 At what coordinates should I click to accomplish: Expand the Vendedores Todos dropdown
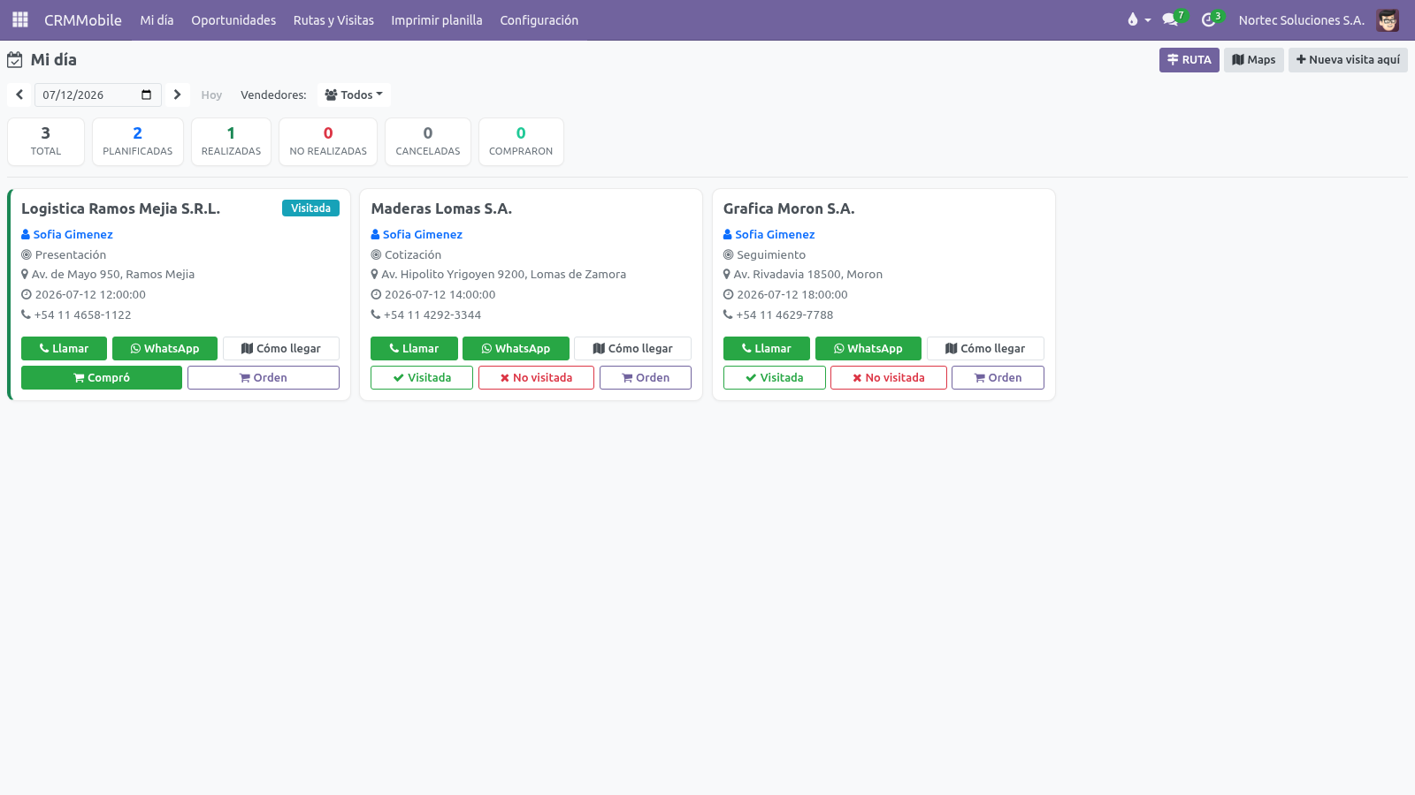(354, 95)
